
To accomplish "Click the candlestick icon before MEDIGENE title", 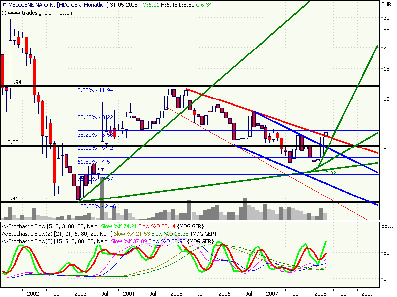I will pos(4,5).
